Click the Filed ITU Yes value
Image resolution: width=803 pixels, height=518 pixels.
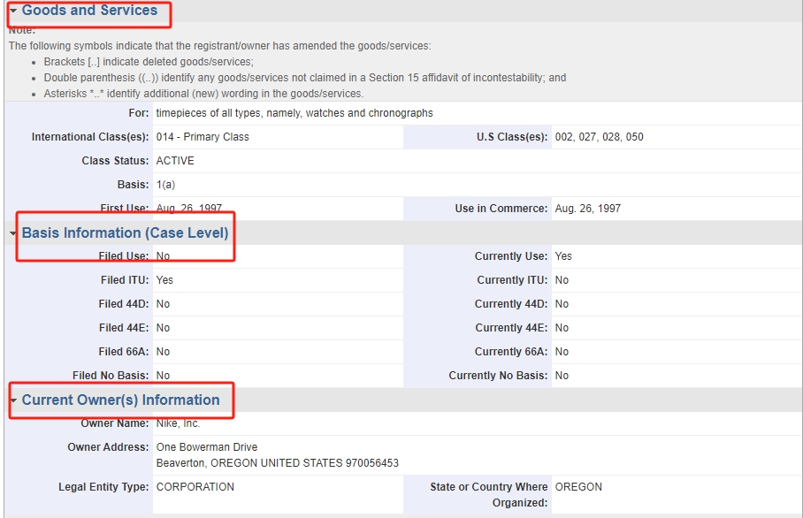(x=164, y=280)
